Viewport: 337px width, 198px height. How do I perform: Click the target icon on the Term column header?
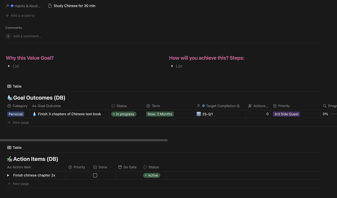[x=148, y=106]
